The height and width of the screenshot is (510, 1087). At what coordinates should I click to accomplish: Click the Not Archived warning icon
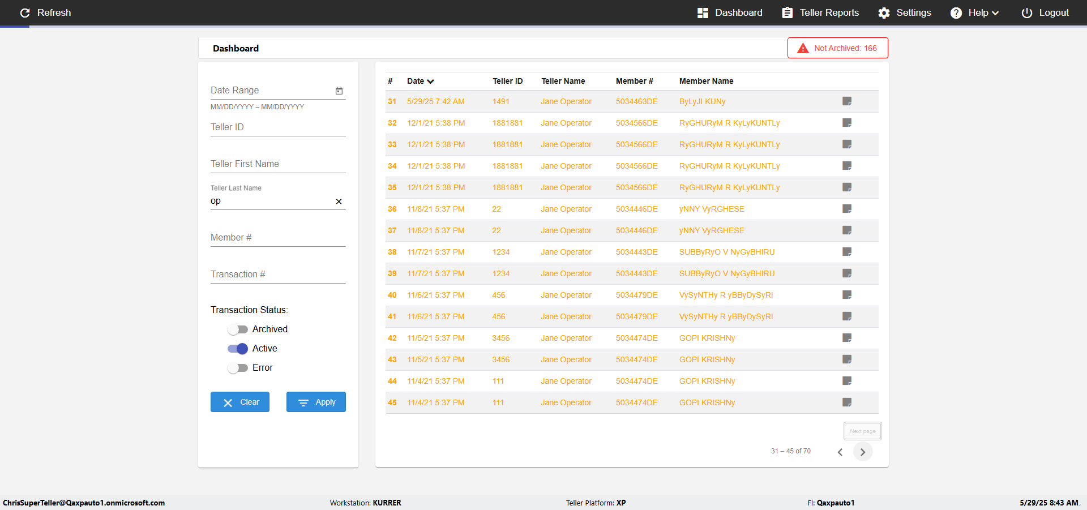[803, 48]
